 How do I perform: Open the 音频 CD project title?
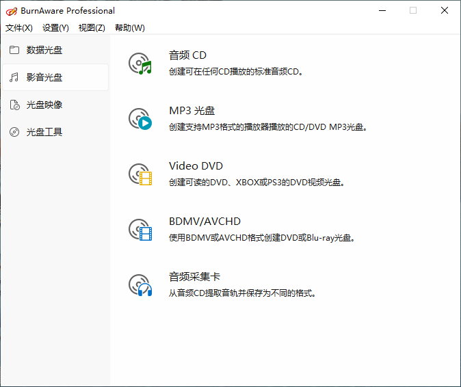187,55
